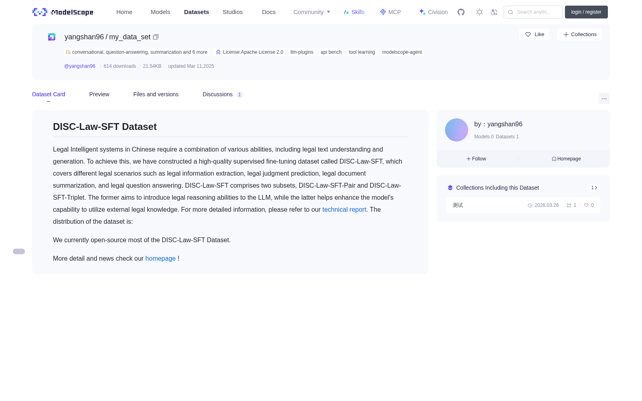Open the 测试 collection
This screenshot has width=642, height=401.
(523, 205)
